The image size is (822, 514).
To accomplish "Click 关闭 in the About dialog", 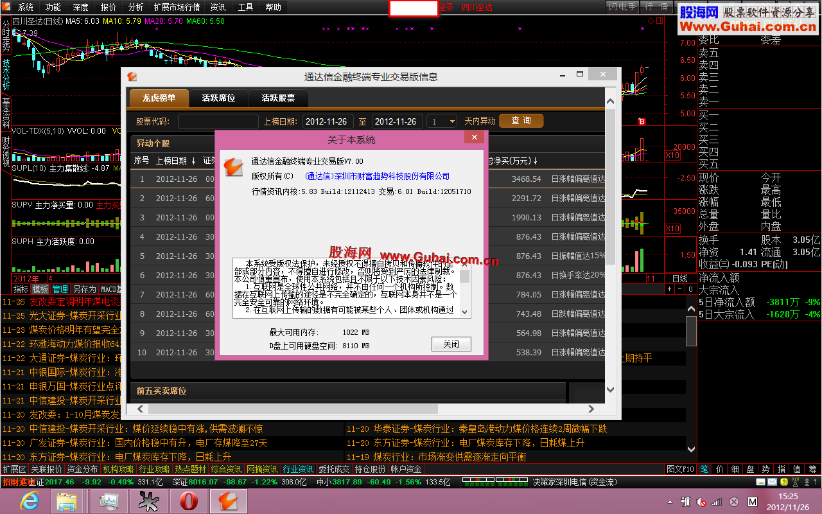I will (451, 344).
